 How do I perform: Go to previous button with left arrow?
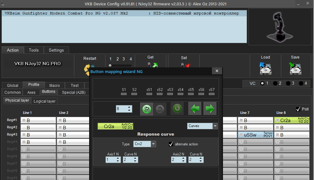[x=195, y=109]
